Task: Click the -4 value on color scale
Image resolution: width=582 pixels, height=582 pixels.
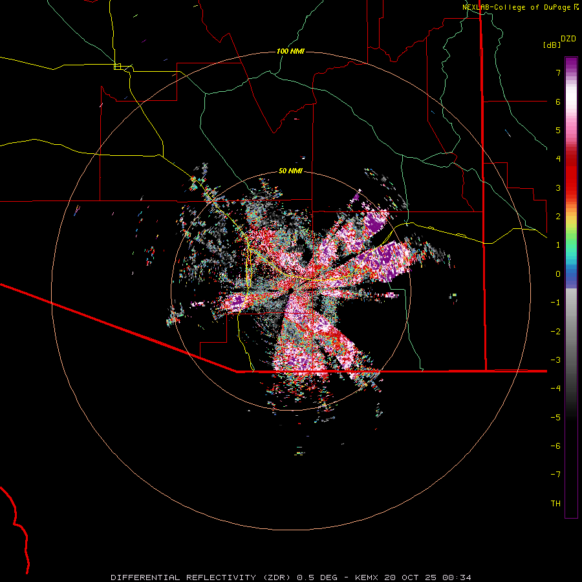Action: tap(555, 389)
